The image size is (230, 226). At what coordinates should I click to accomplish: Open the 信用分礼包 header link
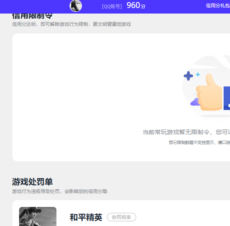(218, 6)
